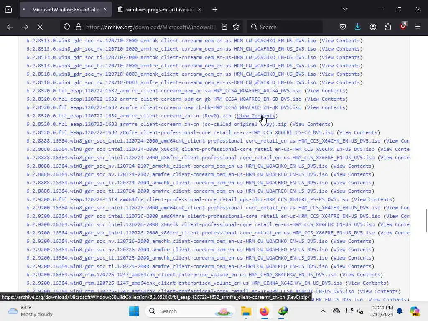Download 6.2.9200.0 fbl_eeap qps-ploc iso
This screenshot has height=321, width=428.
[187, 199]
